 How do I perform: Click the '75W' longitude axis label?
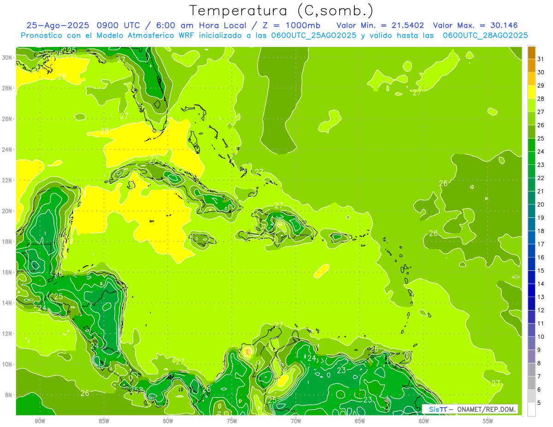coord(232,421)
